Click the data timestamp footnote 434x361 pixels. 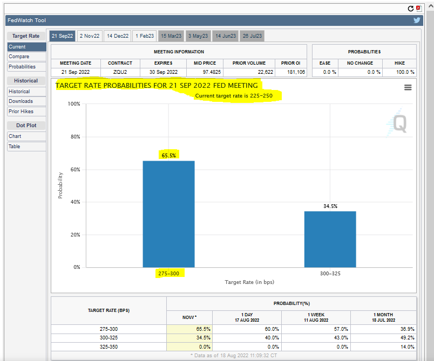pyautogui.click(x=234, y=356)
